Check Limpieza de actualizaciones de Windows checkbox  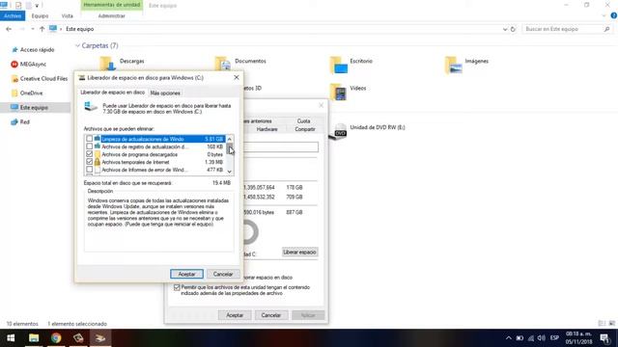pyautogui.click(x=90, y=139)
